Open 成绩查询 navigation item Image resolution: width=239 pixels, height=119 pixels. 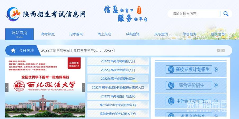pos(133,34)
